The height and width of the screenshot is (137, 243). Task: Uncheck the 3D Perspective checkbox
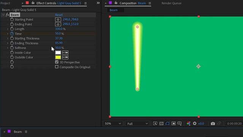(57, 62)
